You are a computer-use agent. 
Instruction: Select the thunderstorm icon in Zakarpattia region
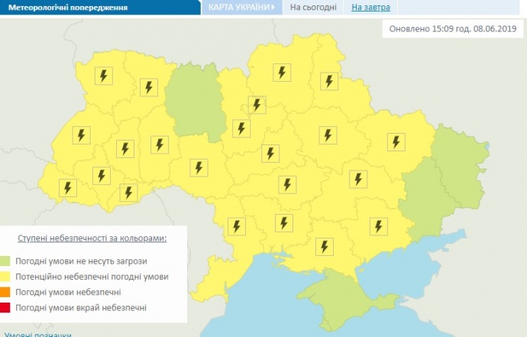(x=68, y=187)
